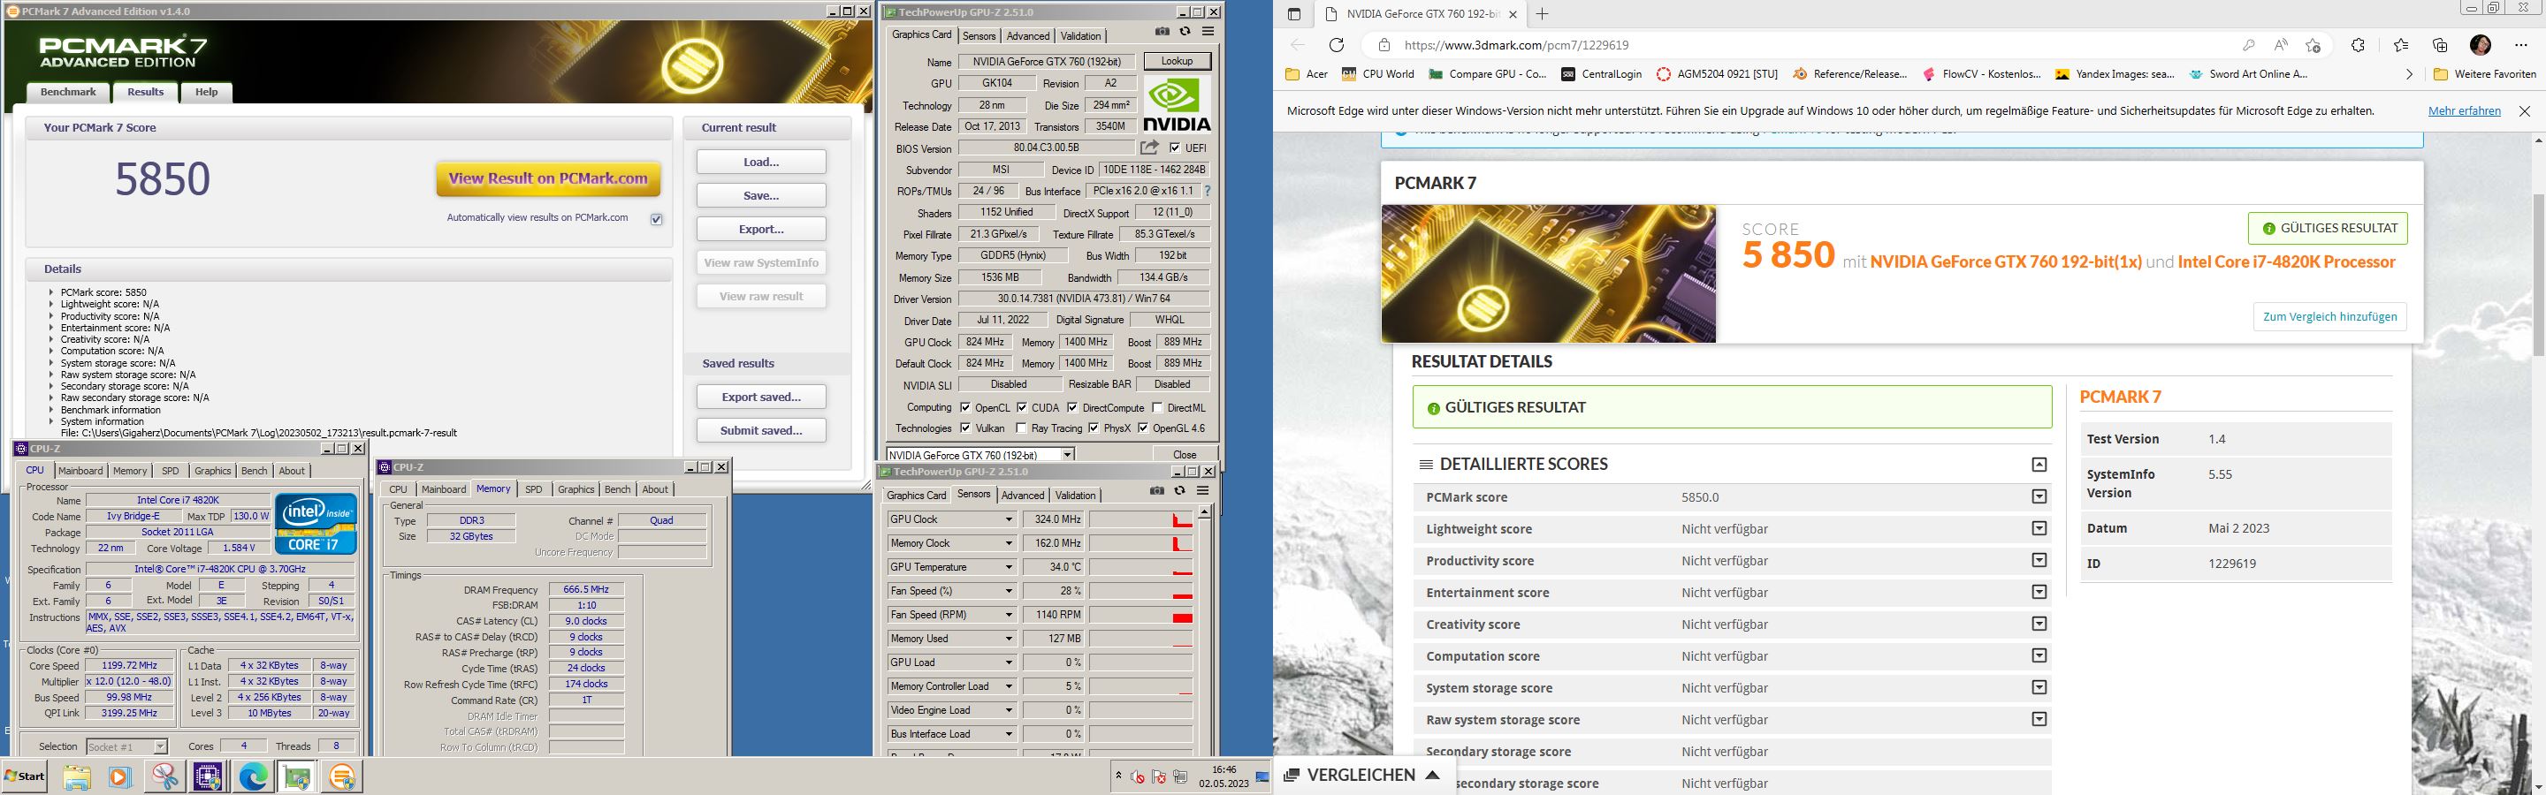The image size is (2546, 795).
Task: Switch to PCMark 7 Benchmark tab
Action: 68,92
